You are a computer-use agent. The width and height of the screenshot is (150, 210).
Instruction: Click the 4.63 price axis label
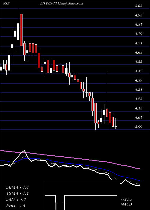[139, 52]
